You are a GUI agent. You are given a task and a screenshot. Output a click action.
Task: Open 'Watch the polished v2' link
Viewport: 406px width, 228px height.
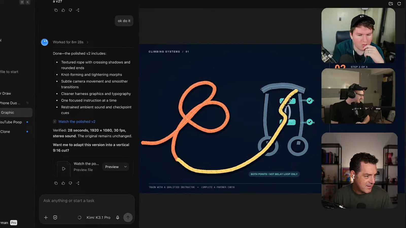click(77, 122)
